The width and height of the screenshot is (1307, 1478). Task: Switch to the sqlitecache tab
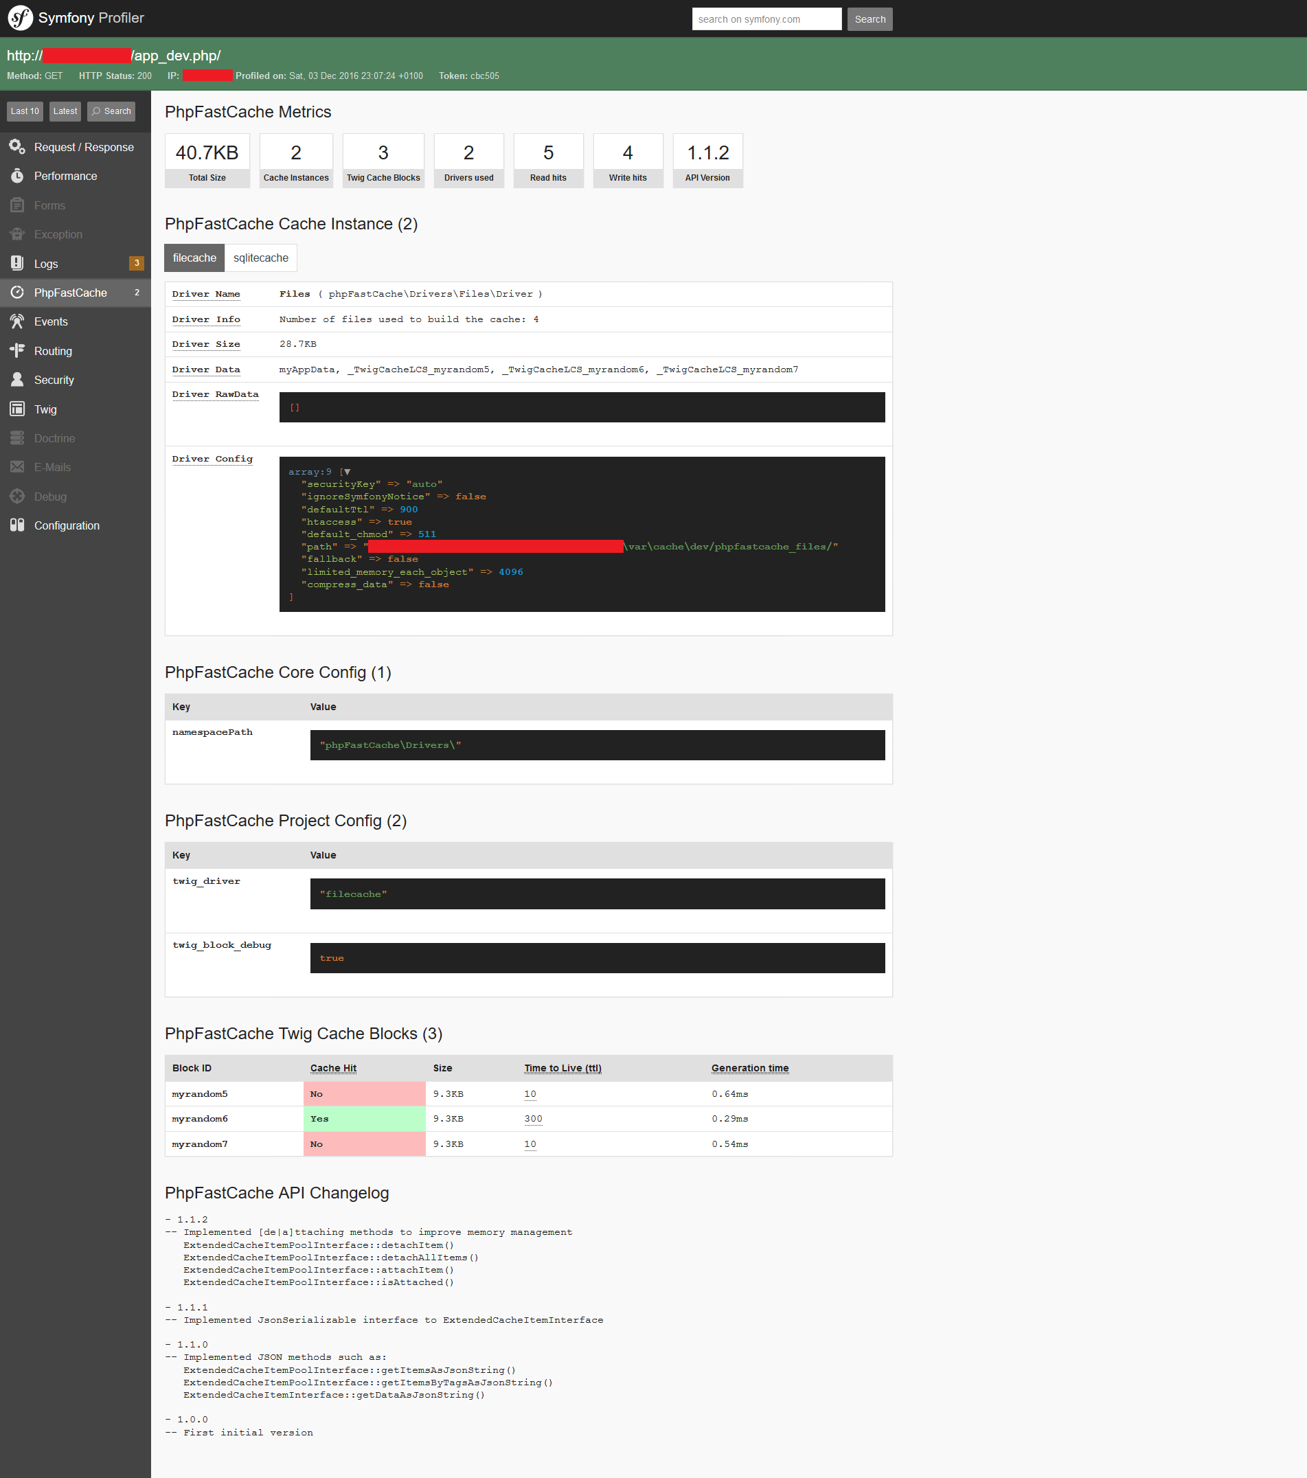[x=260, y=258]
